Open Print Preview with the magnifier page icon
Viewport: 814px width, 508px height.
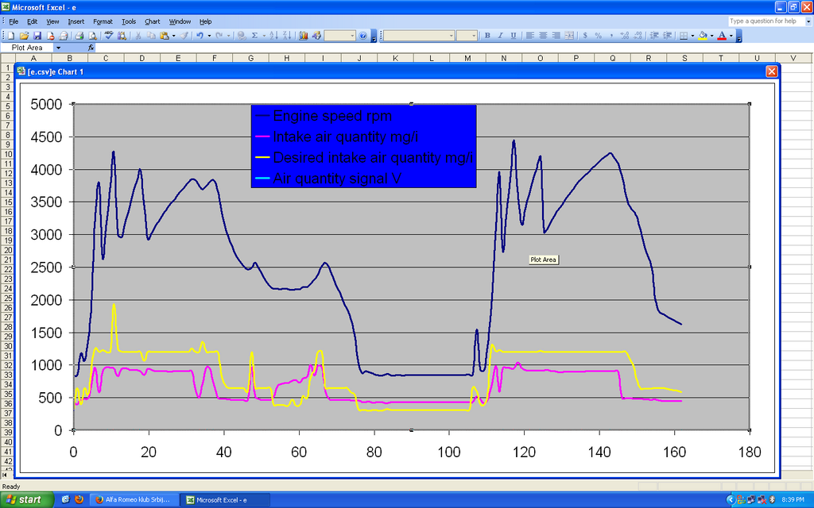coord(92,35)
